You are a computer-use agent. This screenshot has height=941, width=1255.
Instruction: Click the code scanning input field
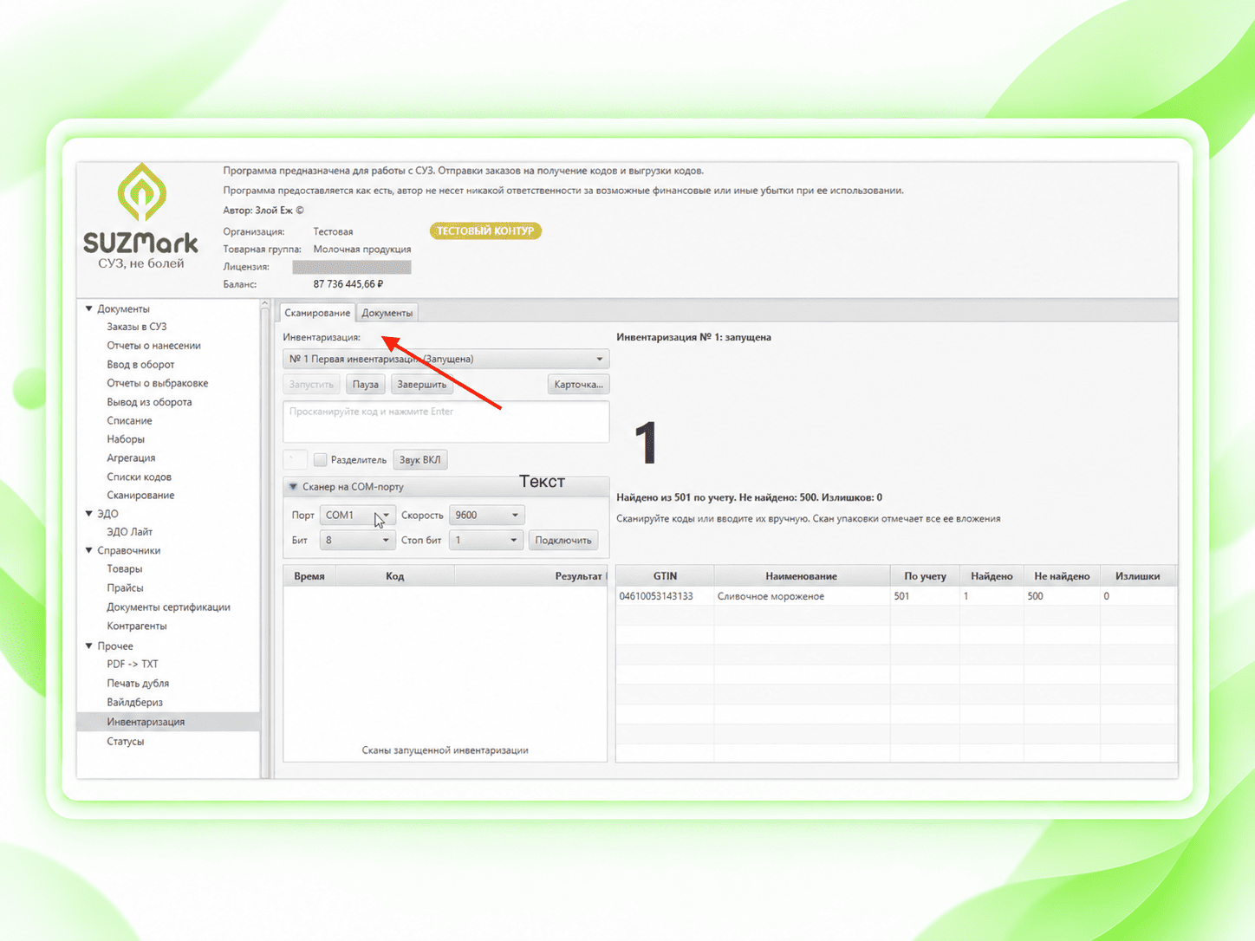point(445,421)
